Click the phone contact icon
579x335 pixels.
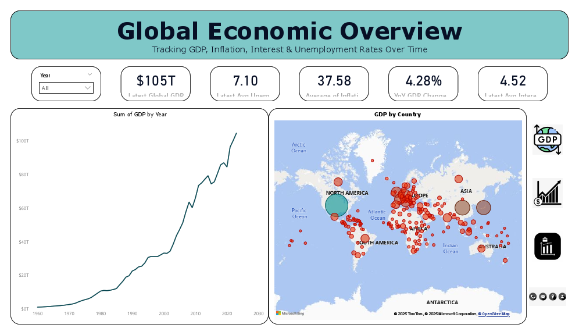point(532,297)
